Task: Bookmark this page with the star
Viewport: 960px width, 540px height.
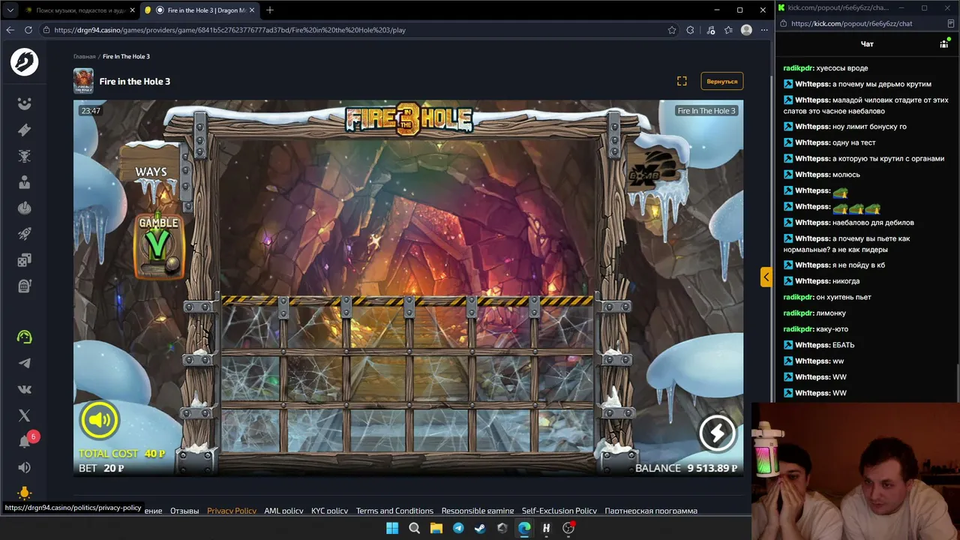Action: pyautogui.click(x=672, y=30)
